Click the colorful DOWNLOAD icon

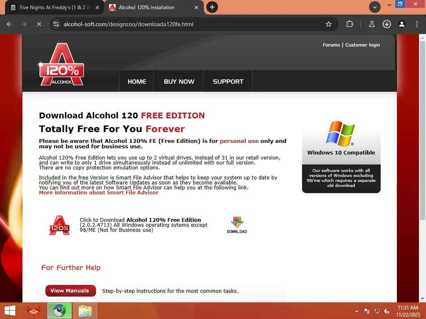(237, 225)
